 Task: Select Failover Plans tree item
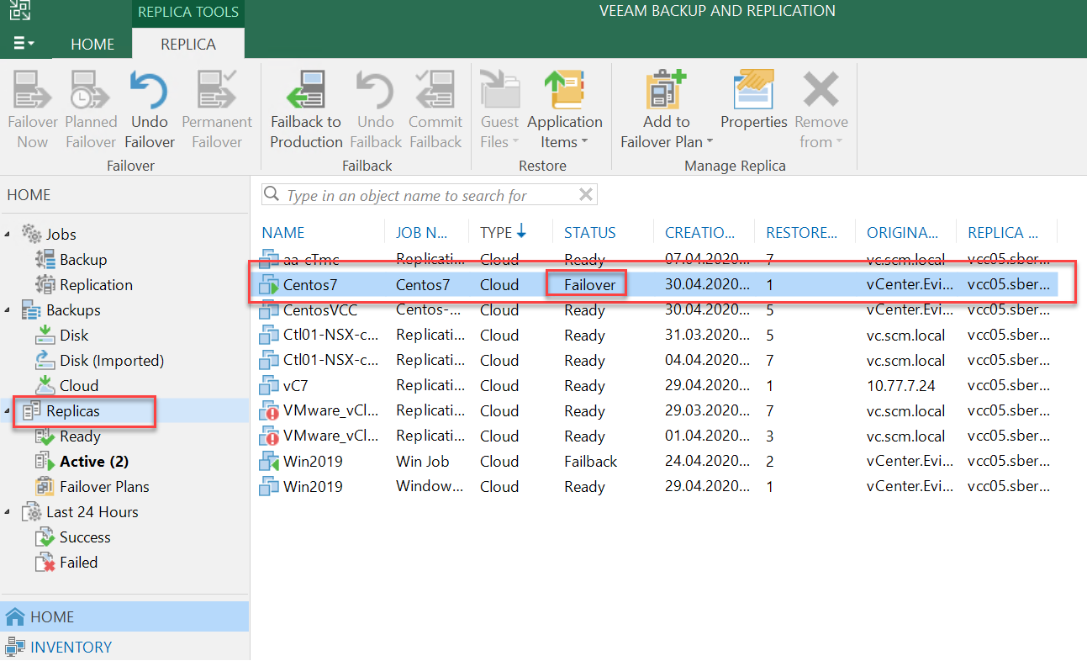(104, 487)
